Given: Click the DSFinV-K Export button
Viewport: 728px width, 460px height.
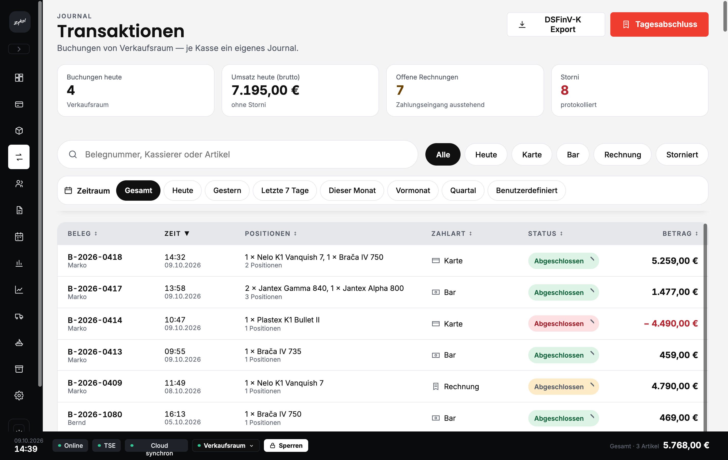Looking at the screenshot, I should coord(556,24).
